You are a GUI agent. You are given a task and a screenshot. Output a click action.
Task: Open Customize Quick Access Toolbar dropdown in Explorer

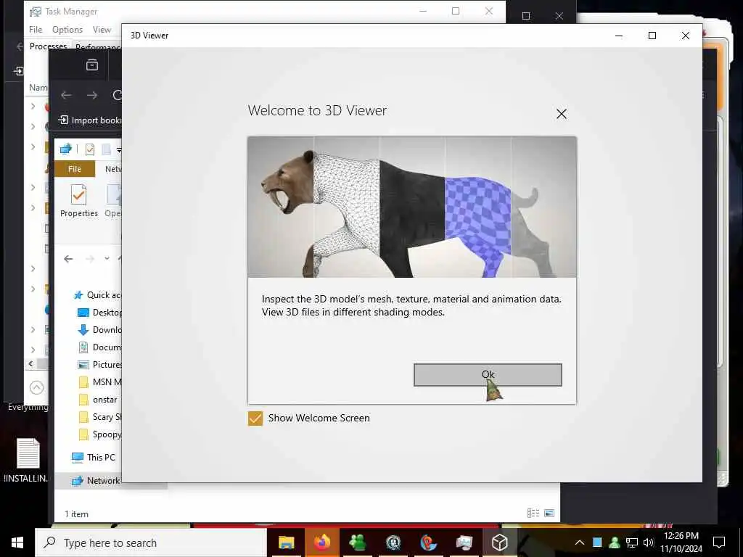[x=119, y=150]
